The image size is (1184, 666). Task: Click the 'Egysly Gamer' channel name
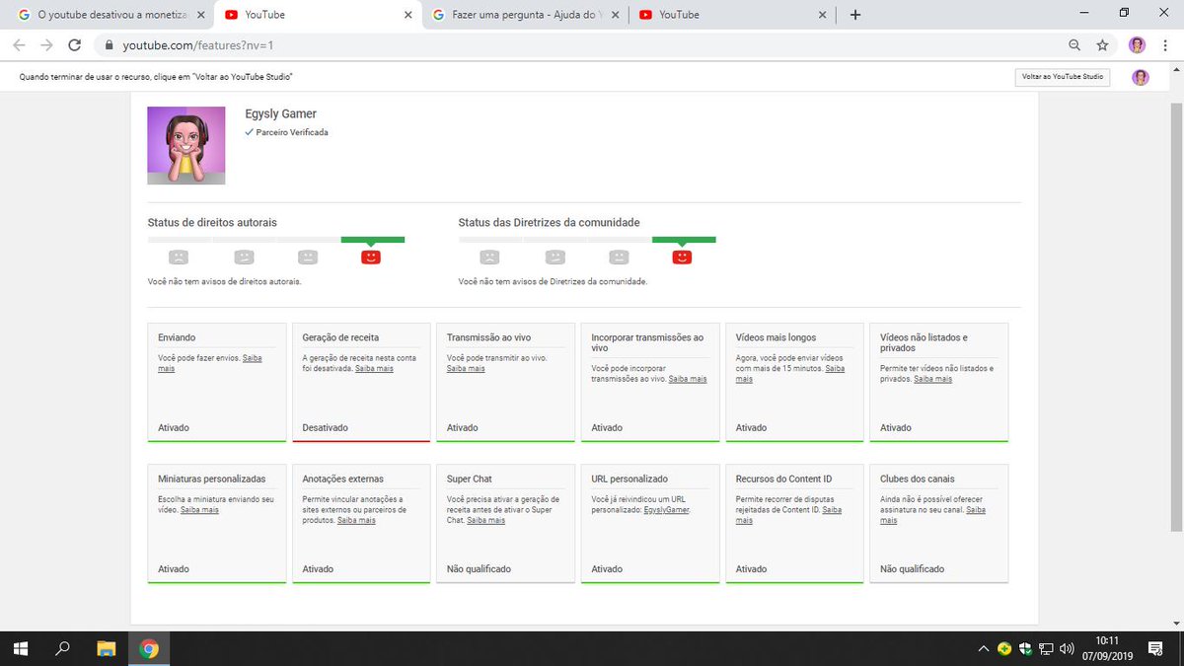(x=280, y=113)
